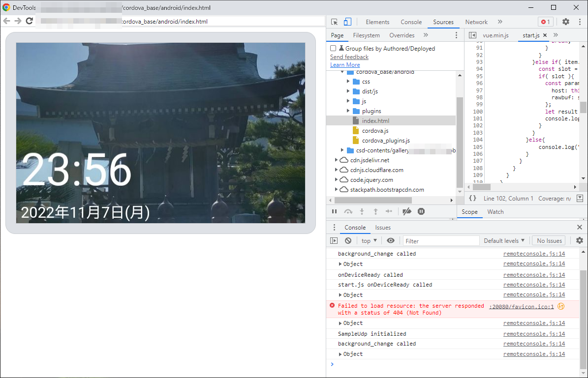Click the console Filter input field
This screenshot has height=378, width=588.
click(x=441, y=241)
